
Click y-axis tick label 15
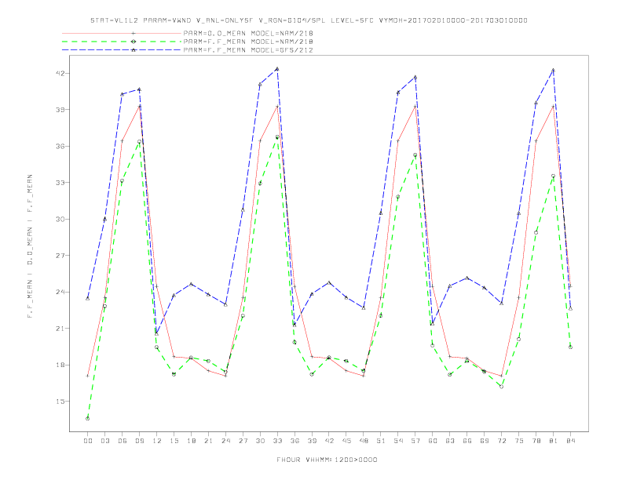click(x=60, y=402)
